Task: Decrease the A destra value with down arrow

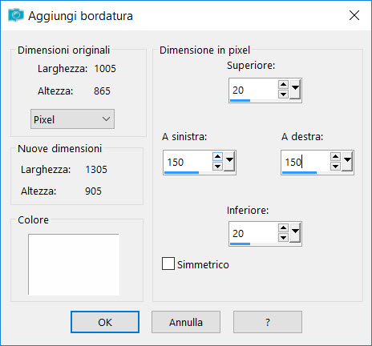Action: pos(335,167)
